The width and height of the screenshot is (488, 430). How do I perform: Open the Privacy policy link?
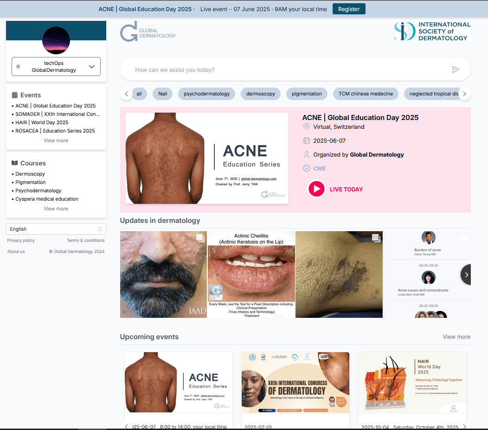[21, 240]
